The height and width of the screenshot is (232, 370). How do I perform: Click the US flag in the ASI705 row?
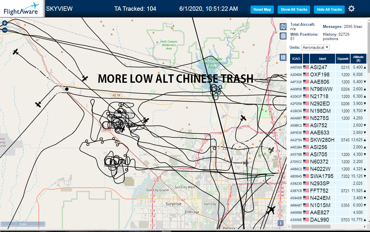click(306, 154)
